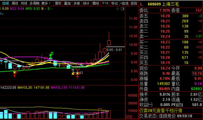The image size is (203, 120).
Task: Open 叠加 overlay options
Action: pos(67,3)
